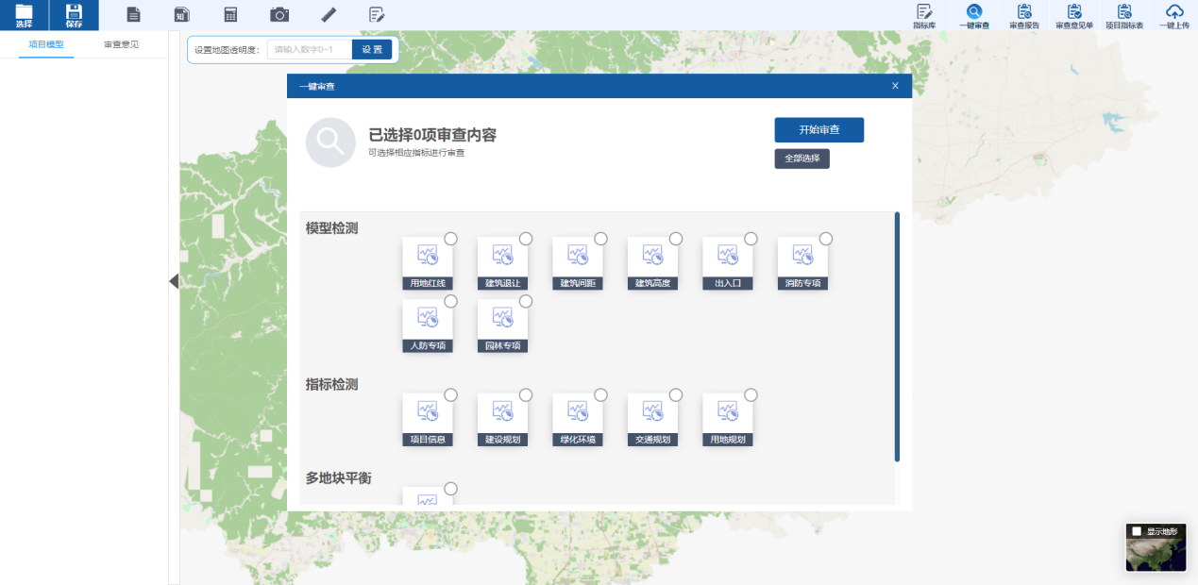1198x585 pixels.
Task: Collapse the left panel with arrow
Action: pos(174,281)
